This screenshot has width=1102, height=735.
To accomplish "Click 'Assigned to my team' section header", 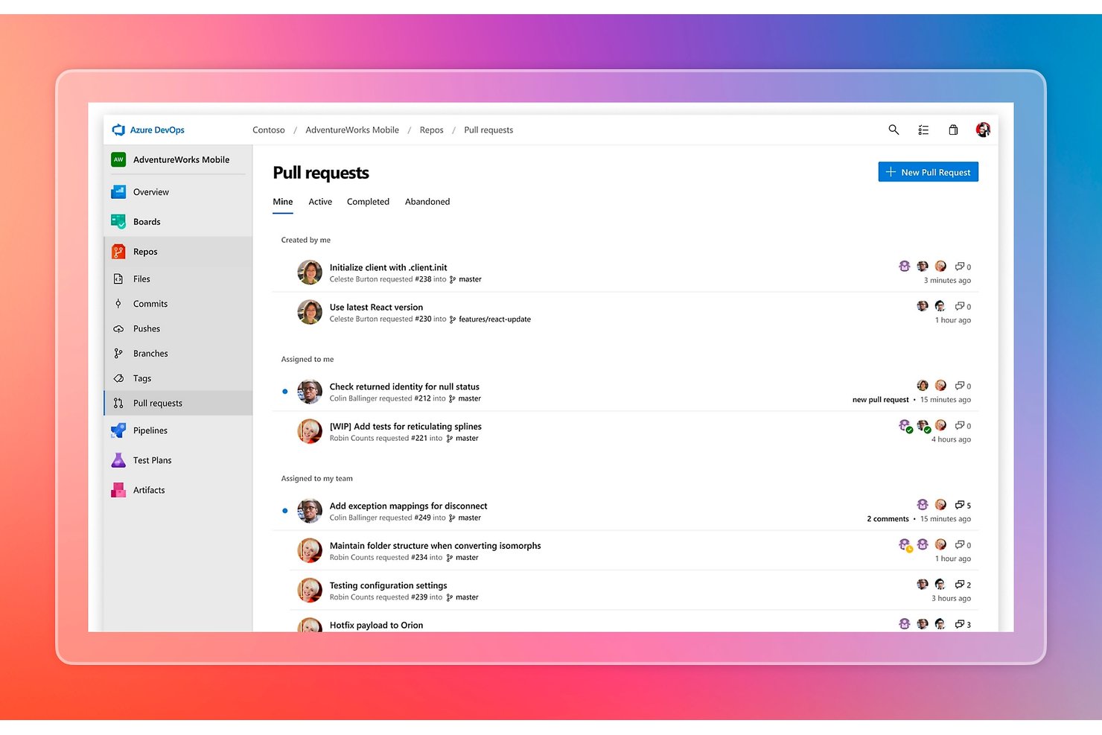I will (x=317, y=478).
